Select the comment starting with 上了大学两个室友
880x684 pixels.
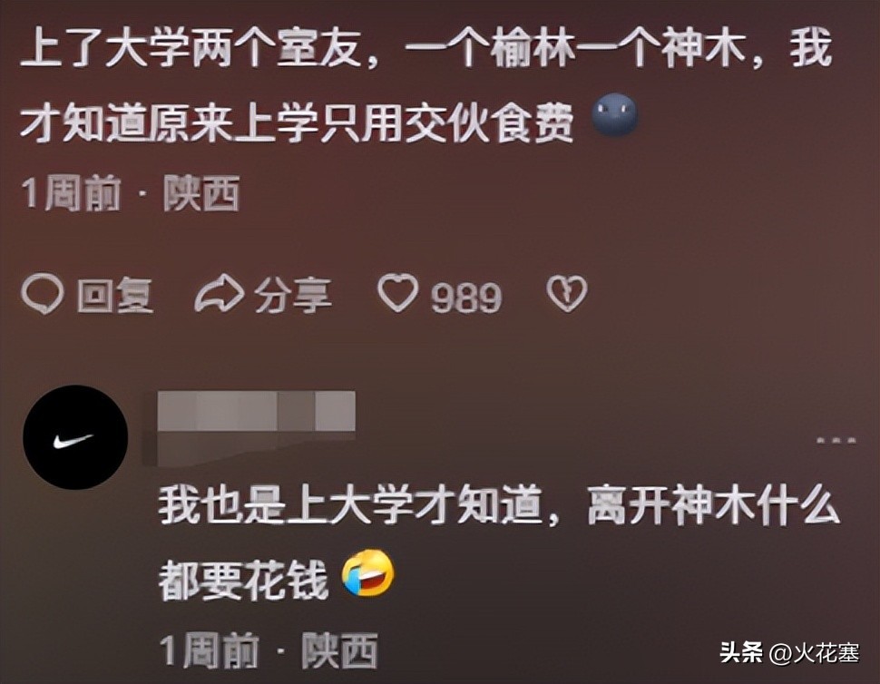[x=425, y=85]
